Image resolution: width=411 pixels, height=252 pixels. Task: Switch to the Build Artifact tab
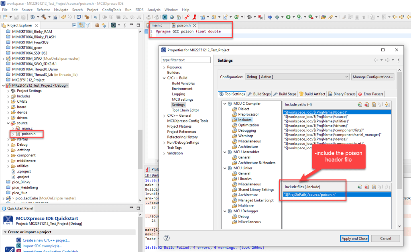312,94
